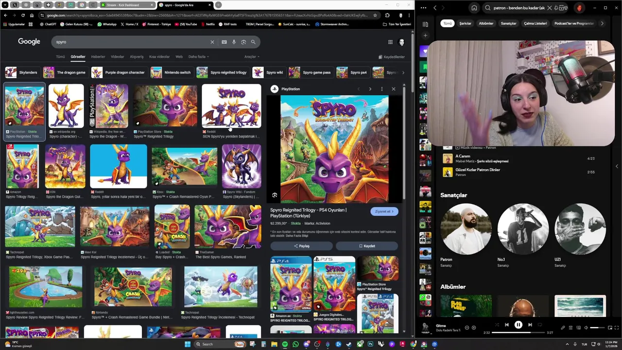Viewport: 622px width, 350px height.
Task: Click the Kaydet button
Action: [x=367, y=246]
